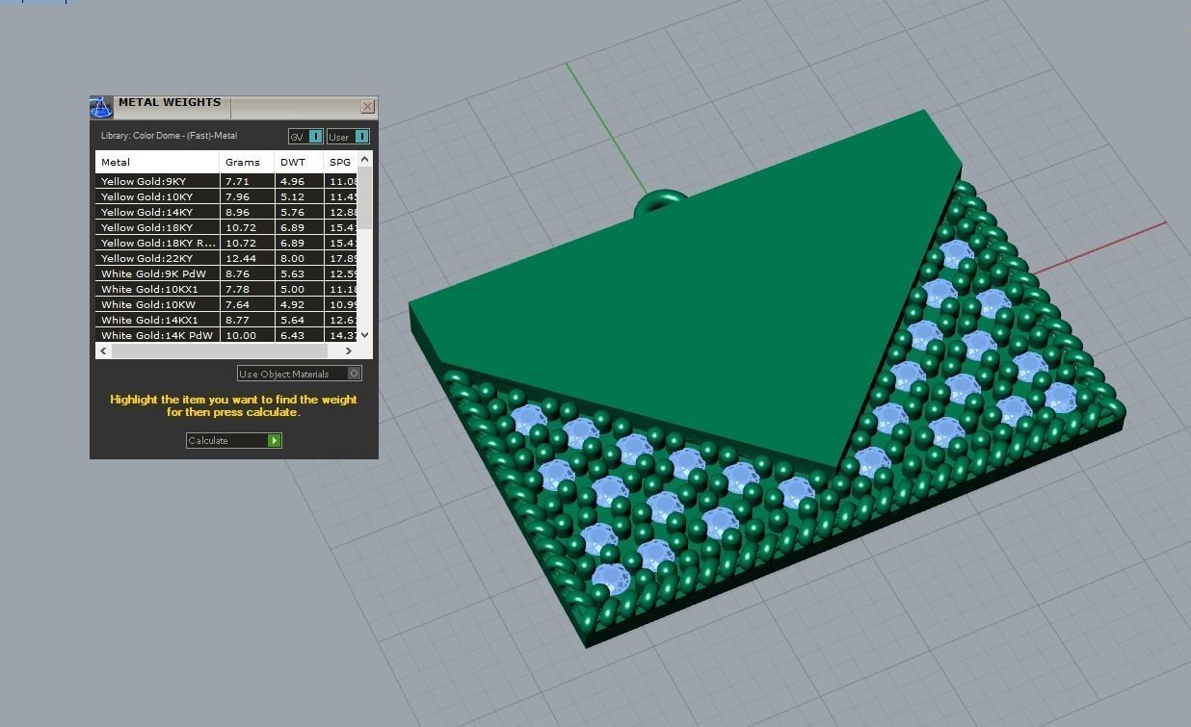Image resolution: width=1191 pixels, height=727 pixels.
Task: Select the Yellow Gold:14KY row
Action: (x=226, y=212)
